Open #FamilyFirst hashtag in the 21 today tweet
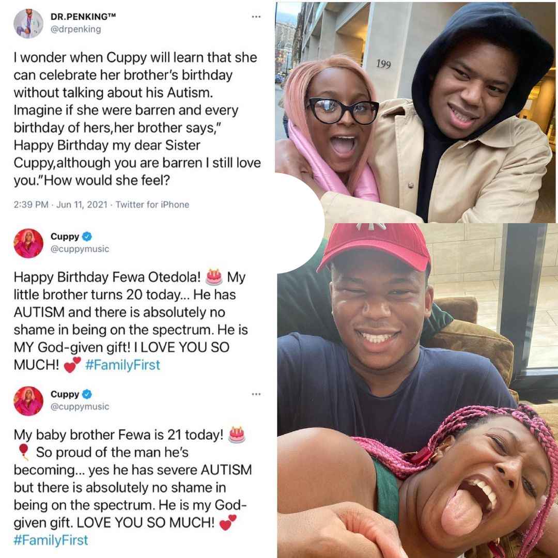This screenshot has height=558, width=558. tap(51, 540)
